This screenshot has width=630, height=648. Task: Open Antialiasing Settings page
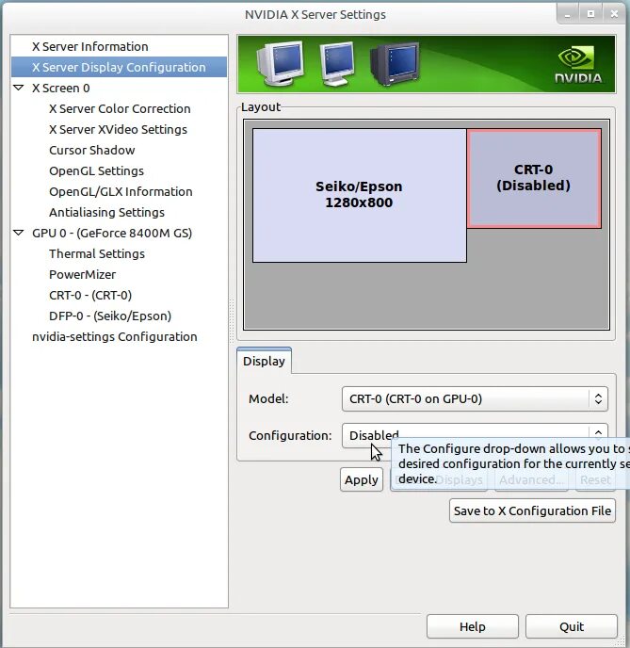(x=106, y=213)
